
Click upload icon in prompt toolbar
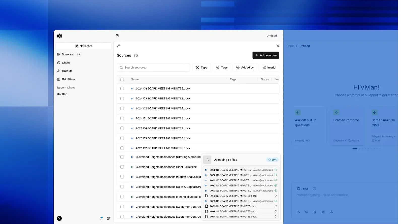(x=298, y=212)
